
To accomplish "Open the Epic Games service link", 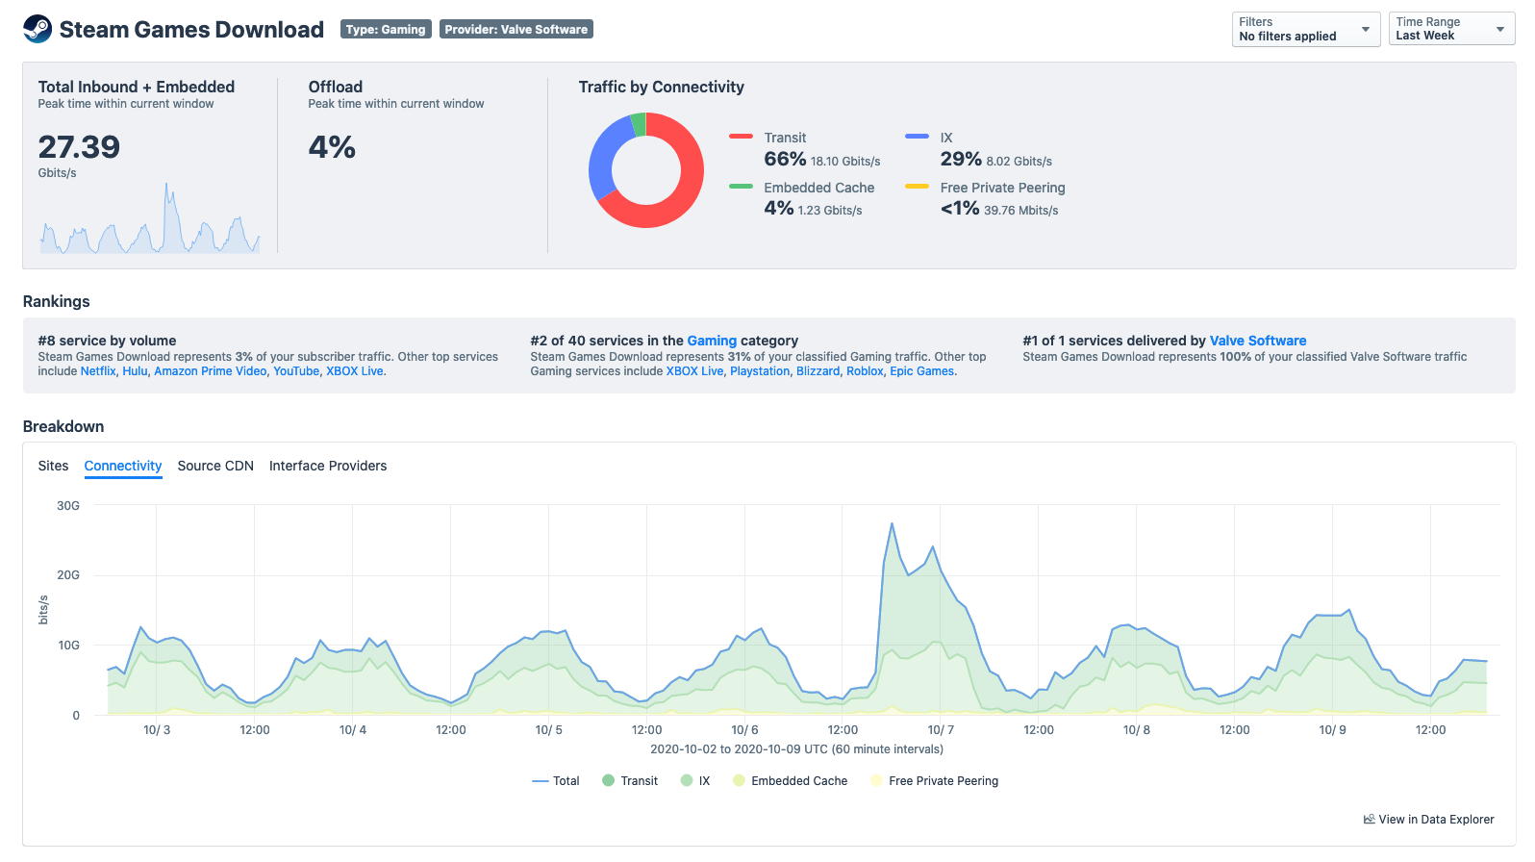I will tap(922, 371).
